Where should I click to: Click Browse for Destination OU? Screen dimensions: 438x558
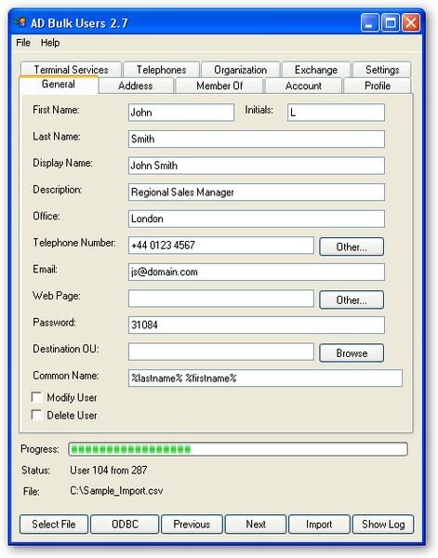click(x=352, y=353)
